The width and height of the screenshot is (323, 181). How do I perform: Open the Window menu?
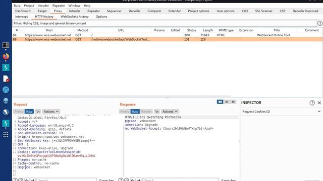(74, 6)
